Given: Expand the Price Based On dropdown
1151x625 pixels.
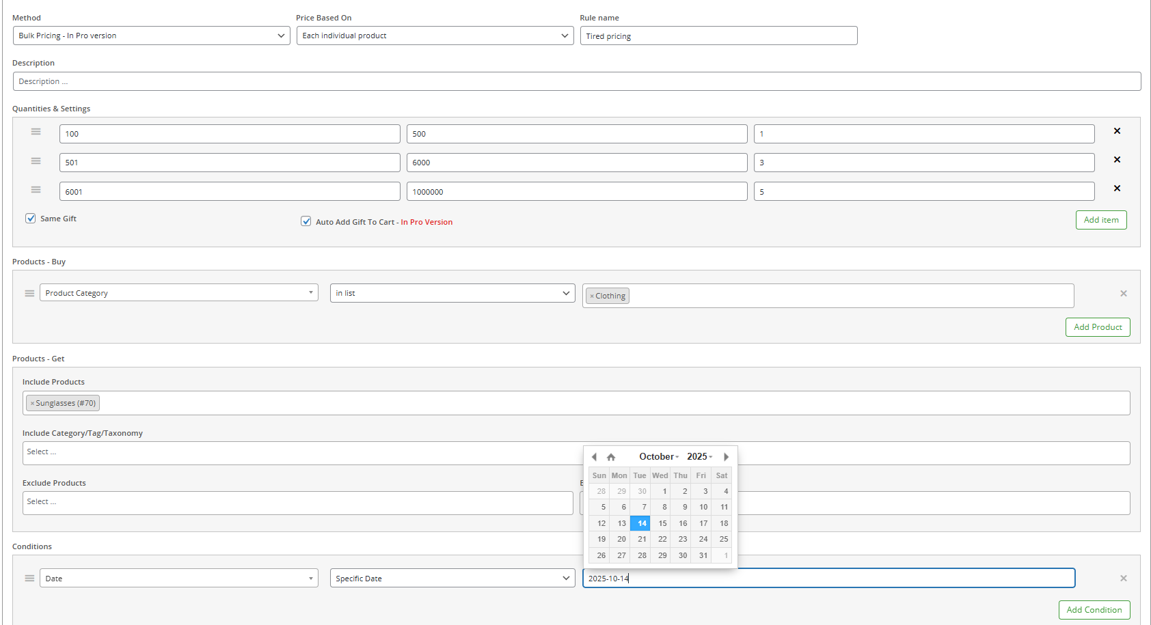Looking at the screenshot, I should click(435, 36).
